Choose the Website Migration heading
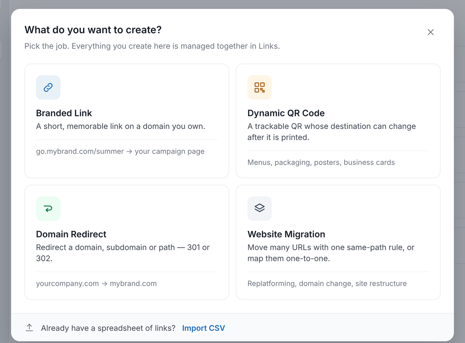465x343 pixels. point(286,234)
